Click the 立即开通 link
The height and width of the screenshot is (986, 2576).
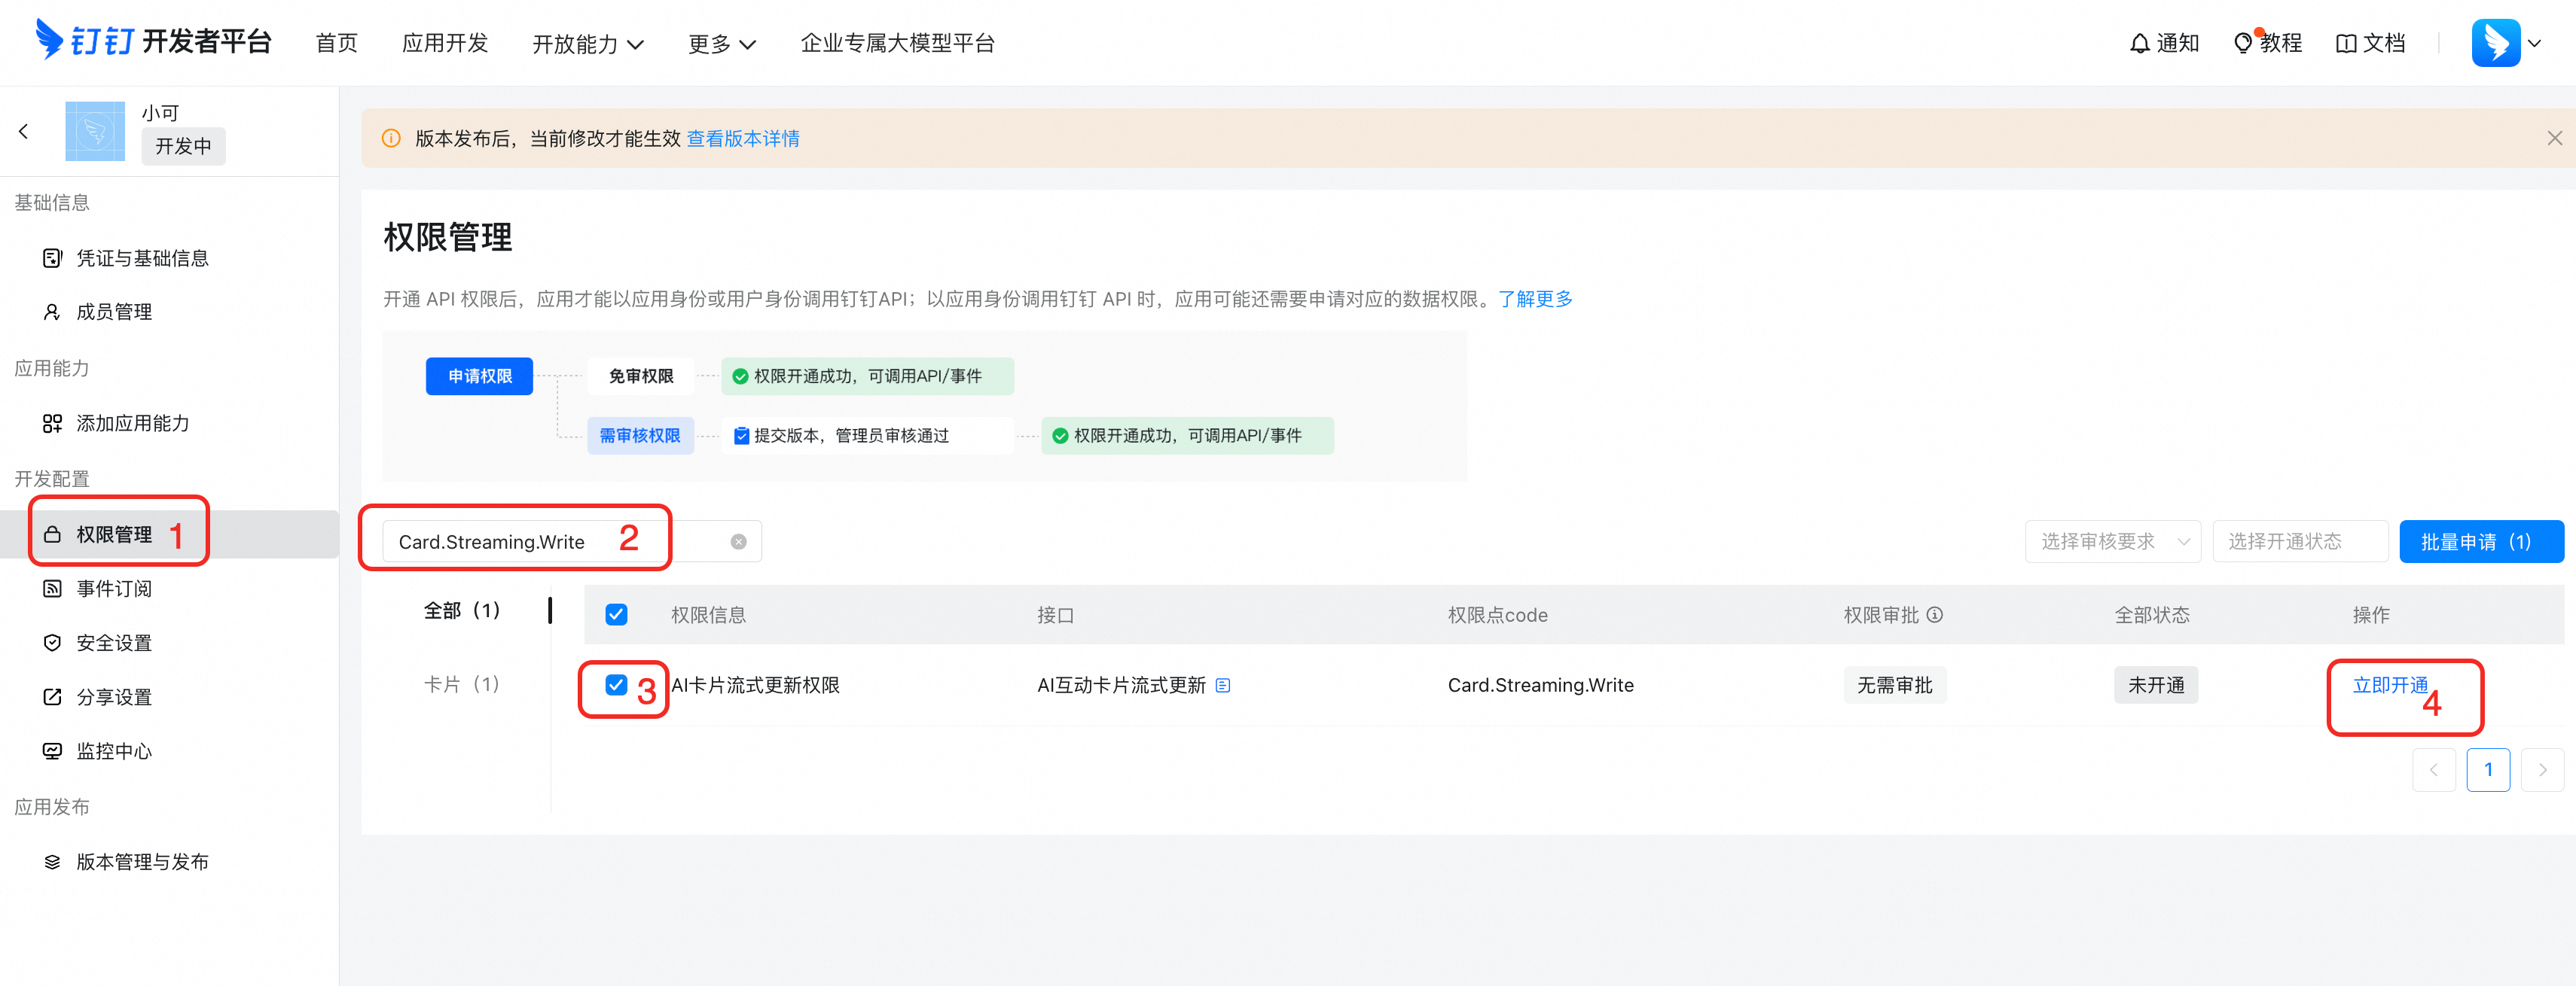pos(2389,685)
